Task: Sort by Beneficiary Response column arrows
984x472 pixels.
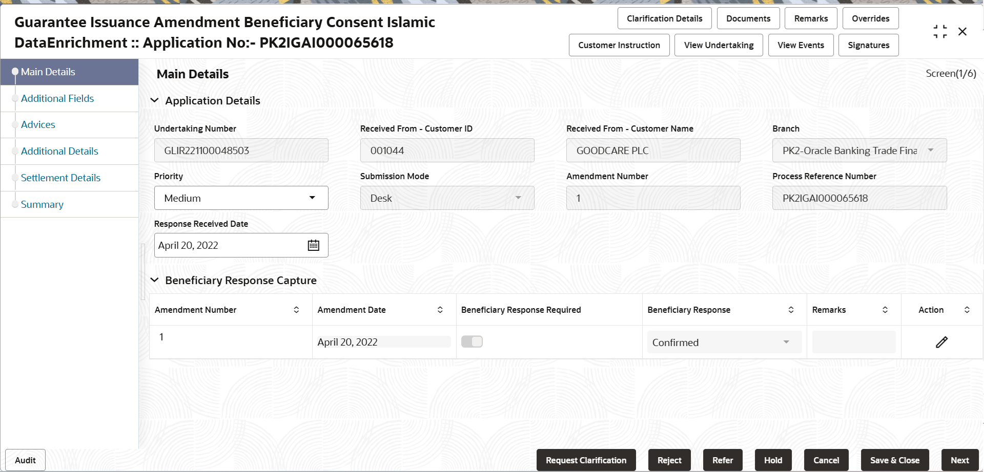Action: point(791,310)
